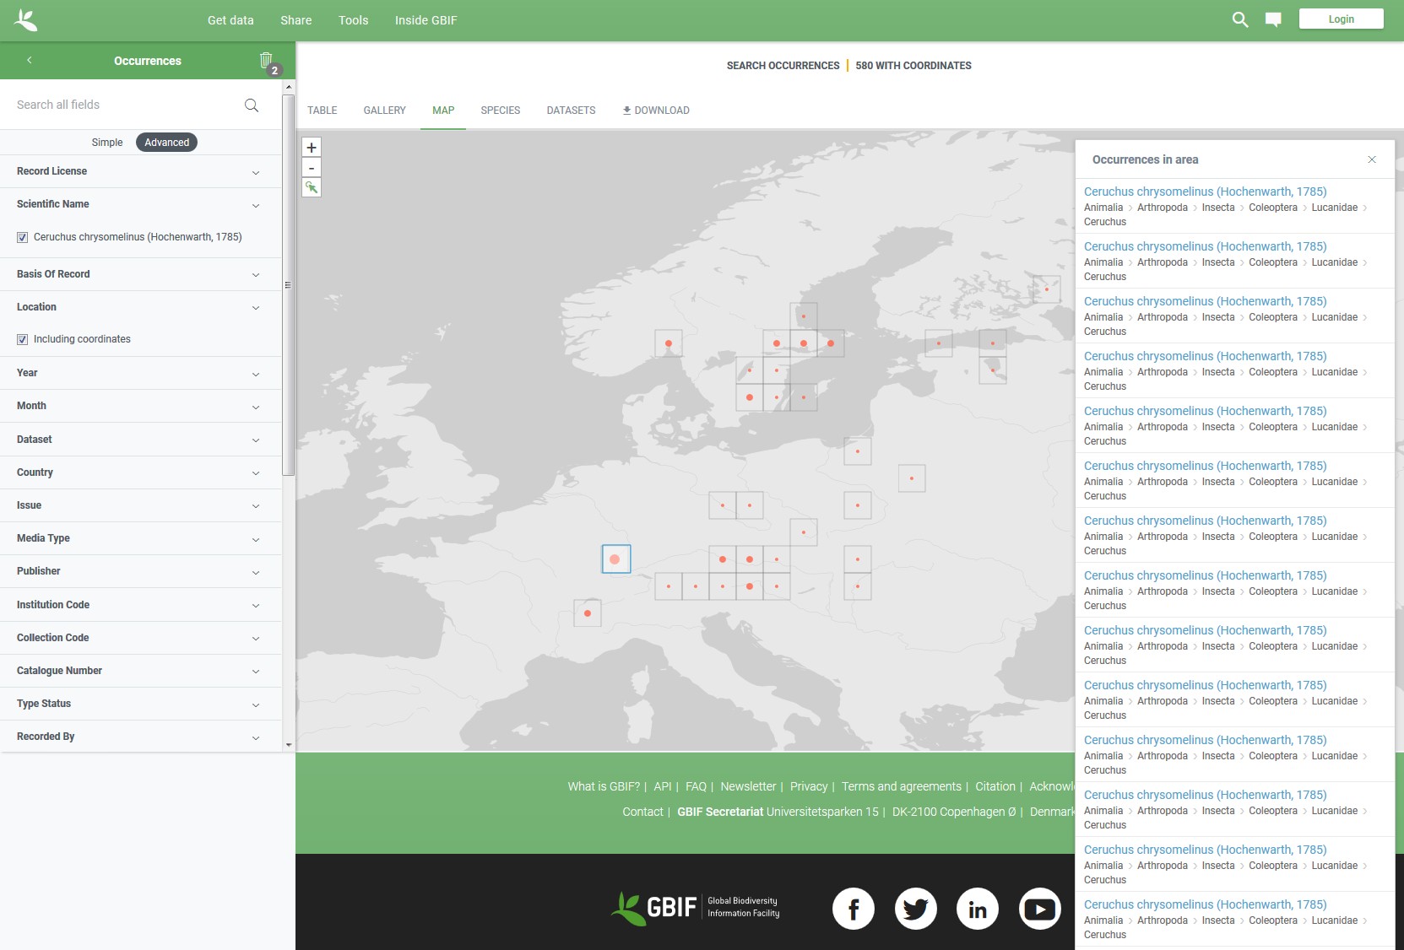Expand the Year filter
Screen dimensions: 1404x950
[x=140, y=373]
